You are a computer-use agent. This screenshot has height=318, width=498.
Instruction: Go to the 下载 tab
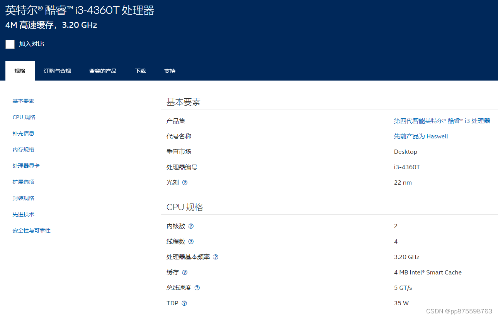[140, 71]
